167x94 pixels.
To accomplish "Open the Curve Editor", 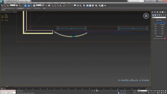I will point(90,5).
